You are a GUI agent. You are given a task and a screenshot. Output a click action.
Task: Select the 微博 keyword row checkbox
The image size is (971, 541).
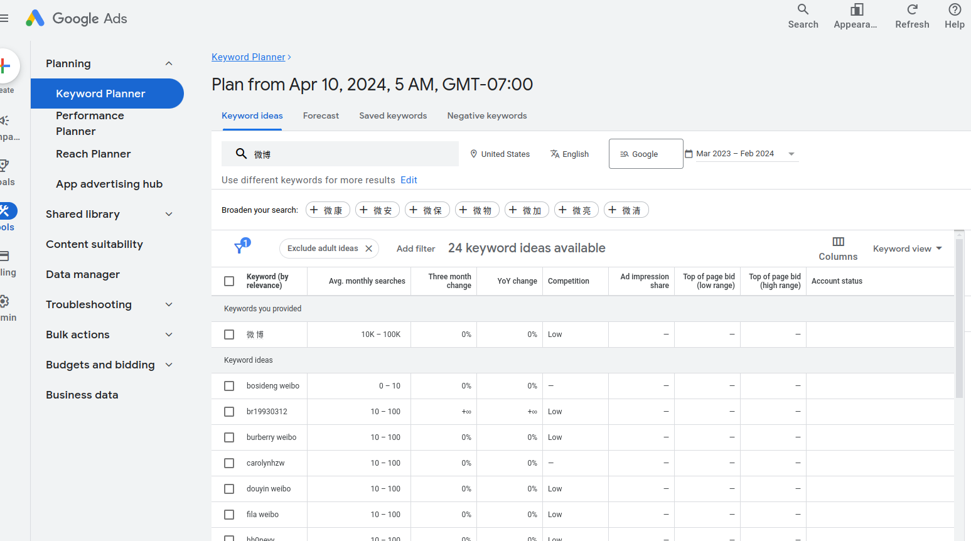click(229, 335)
